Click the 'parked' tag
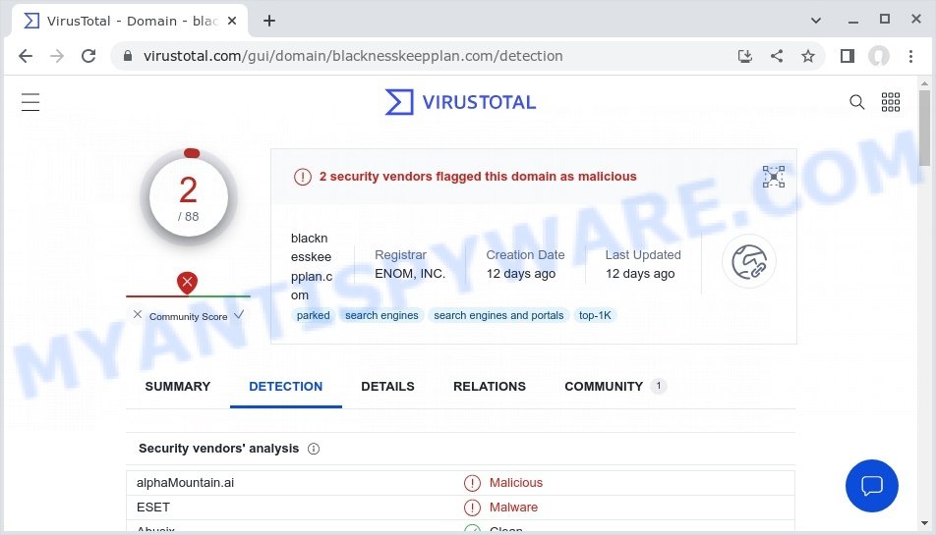The image size is (936, 535). point(313,315)
